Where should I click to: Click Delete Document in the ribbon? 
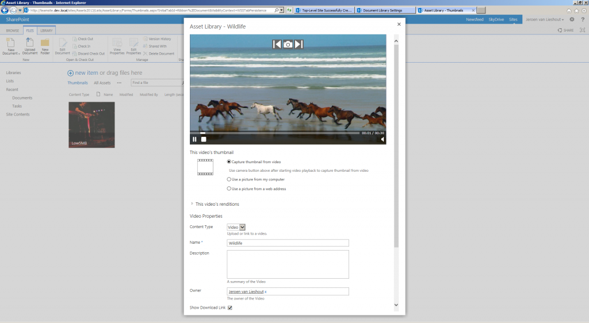pyautogui.click(x=159, y=53)
